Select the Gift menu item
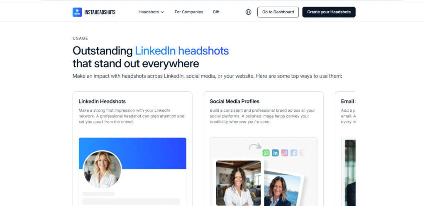This screenshot has width=425, height=206. (x=216, y=12)
